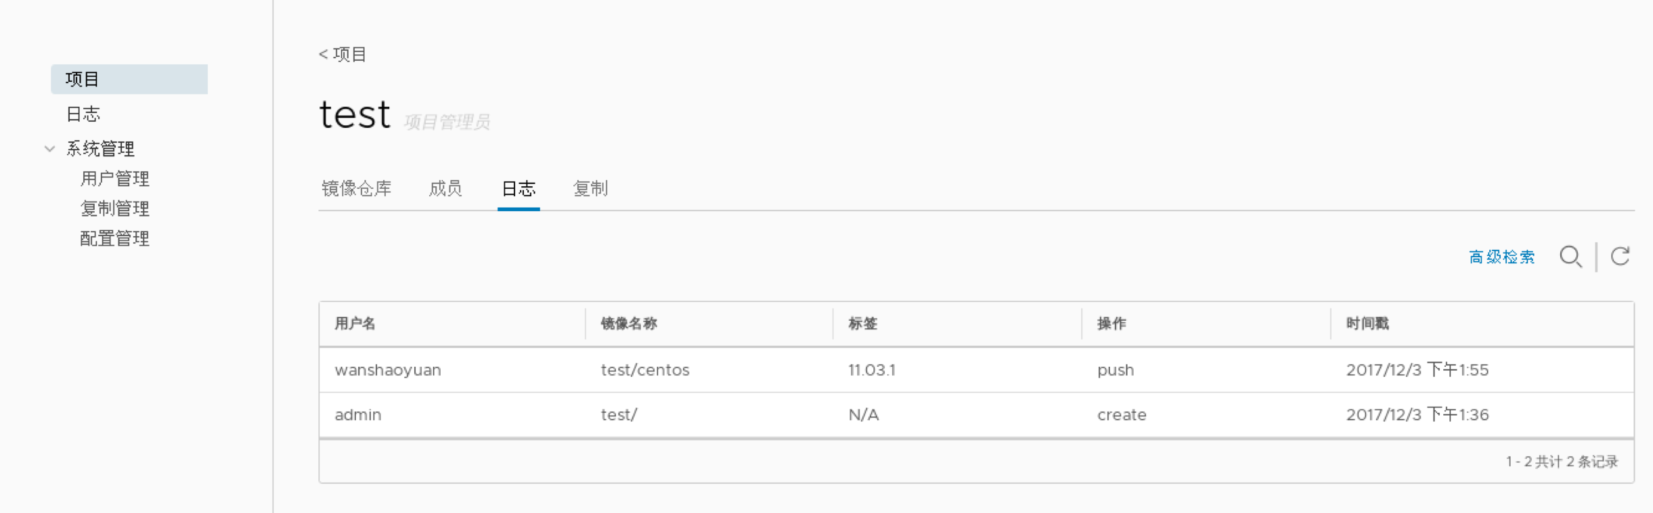Collapse the 系统管理 sidebar section

[x=50, y=149]
